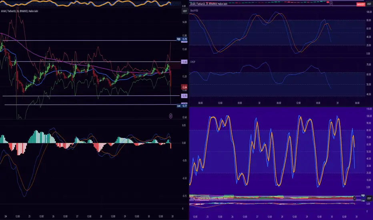This screenshot has width=373, height=220.
Task: Click date 30 on top-right chart time axis
Action: point(259,103)
